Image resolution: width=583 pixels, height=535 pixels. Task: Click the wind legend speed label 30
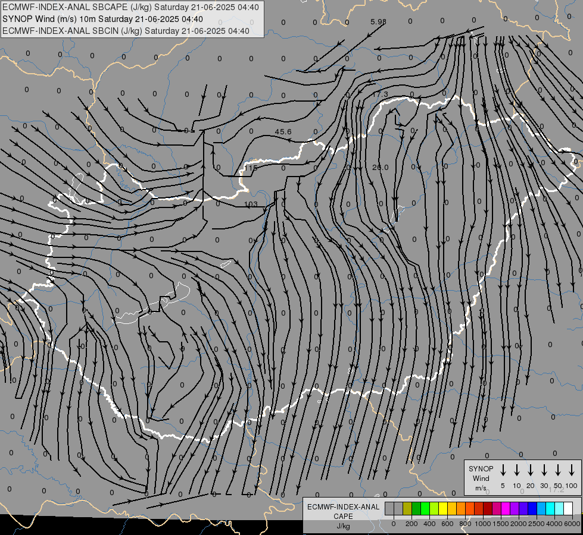(x=544, y=486)
